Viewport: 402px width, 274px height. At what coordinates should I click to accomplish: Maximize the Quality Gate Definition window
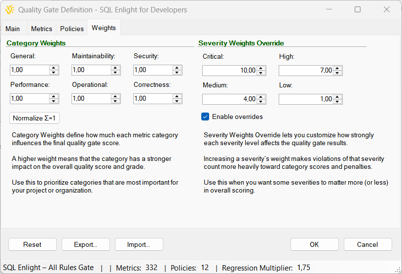click(358, 9)
